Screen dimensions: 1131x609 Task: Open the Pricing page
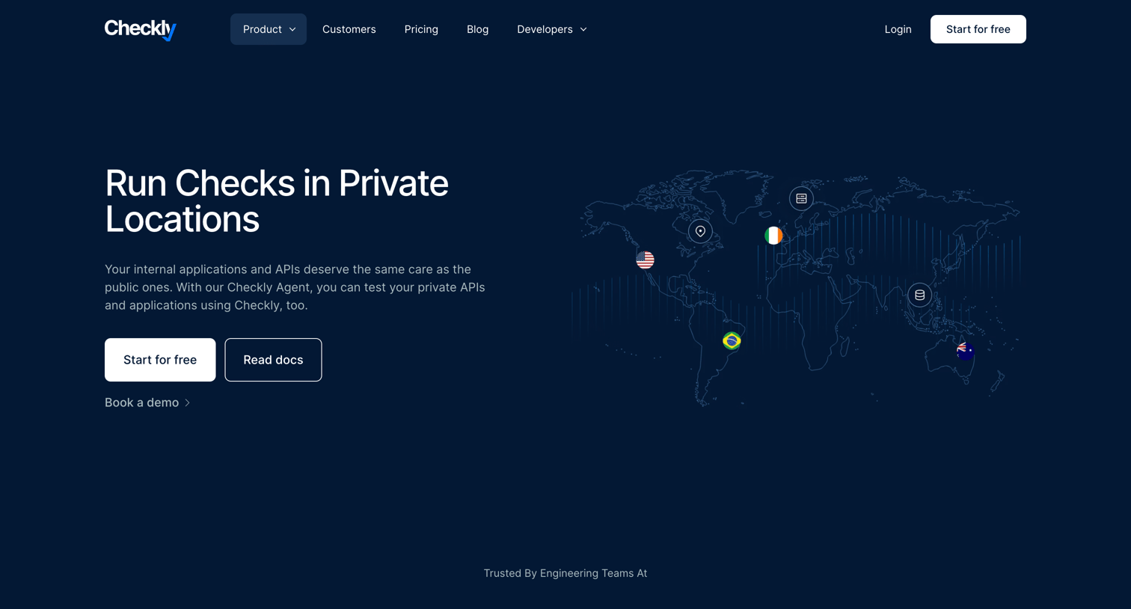[421, 29]
